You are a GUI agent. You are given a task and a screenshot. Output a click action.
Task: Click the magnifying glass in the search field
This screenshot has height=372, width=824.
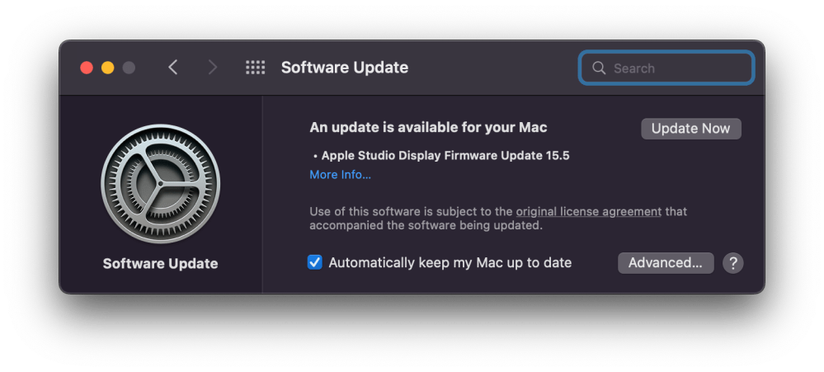click(599, 68)
